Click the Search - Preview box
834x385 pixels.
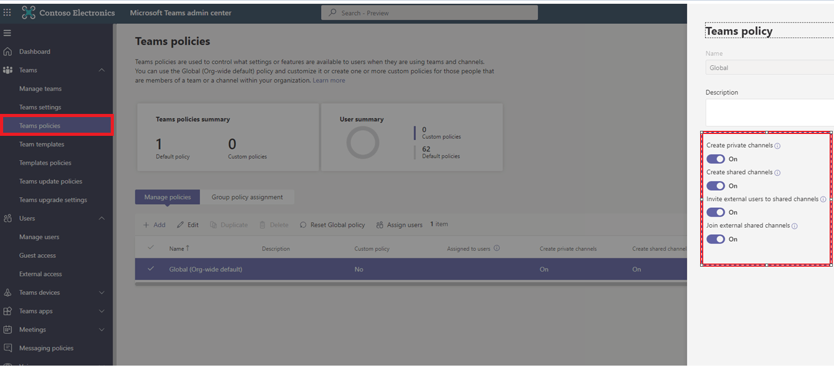[x=429, y=13]
